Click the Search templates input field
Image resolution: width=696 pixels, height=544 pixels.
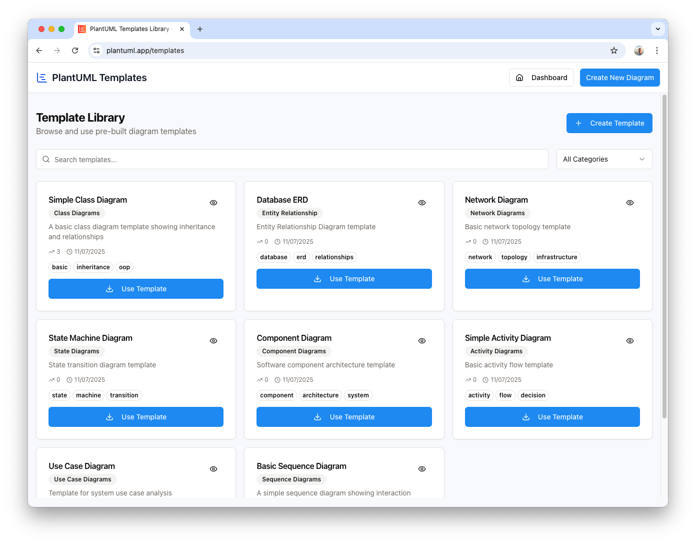pos(292,159)
